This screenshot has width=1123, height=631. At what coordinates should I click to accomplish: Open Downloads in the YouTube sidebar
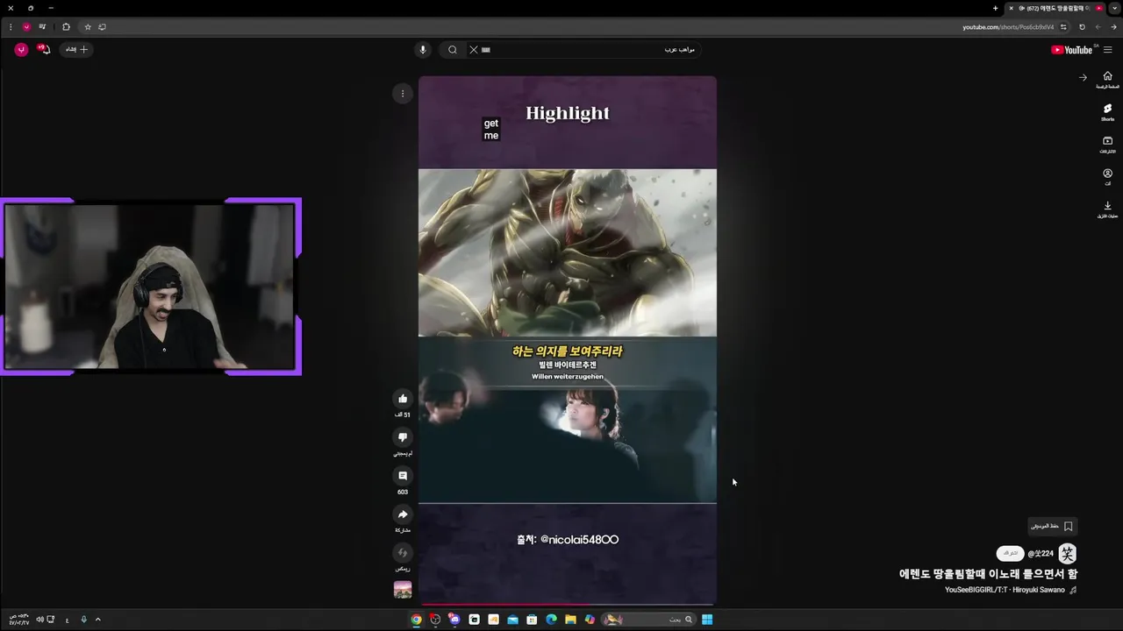coord(1107,209)
